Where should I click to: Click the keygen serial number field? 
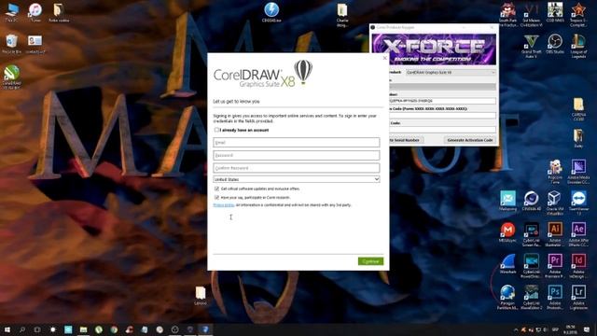pos(442,101)
